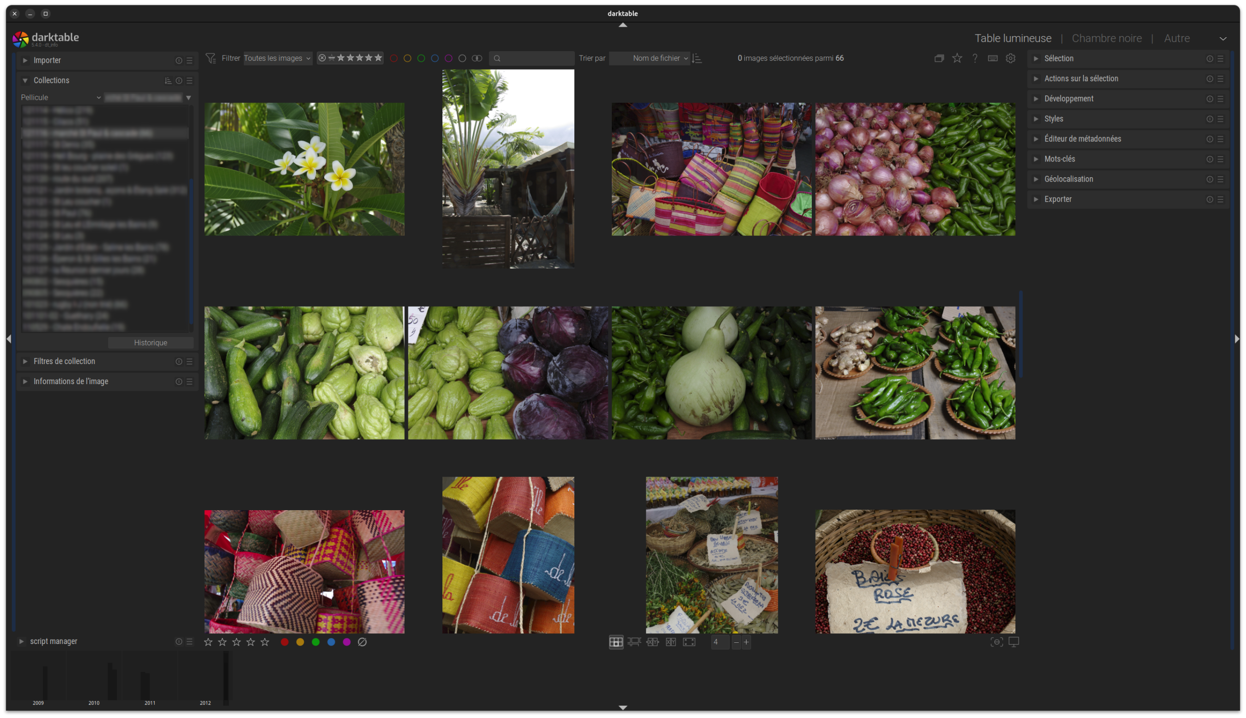
Task: Open 'Toutes les images' filter dropdown
Action: tap(277, 58)
